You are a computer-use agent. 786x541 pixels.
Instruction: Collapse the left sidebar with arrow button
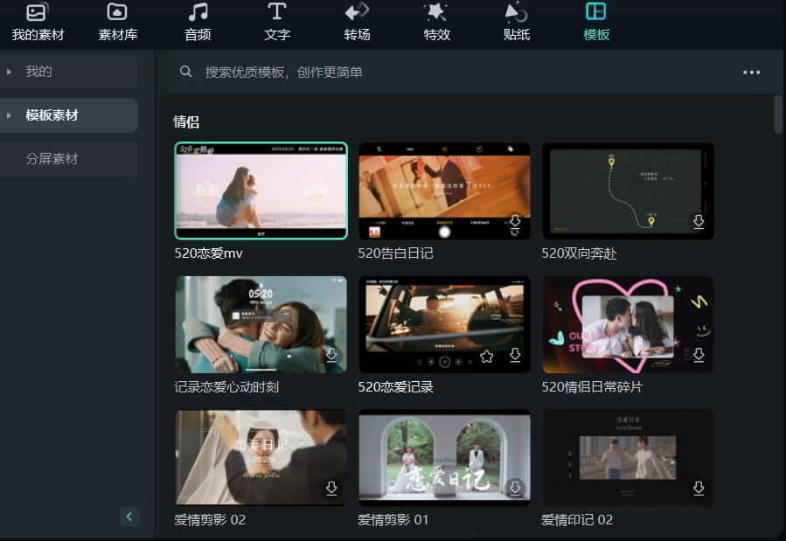[129, 517]
